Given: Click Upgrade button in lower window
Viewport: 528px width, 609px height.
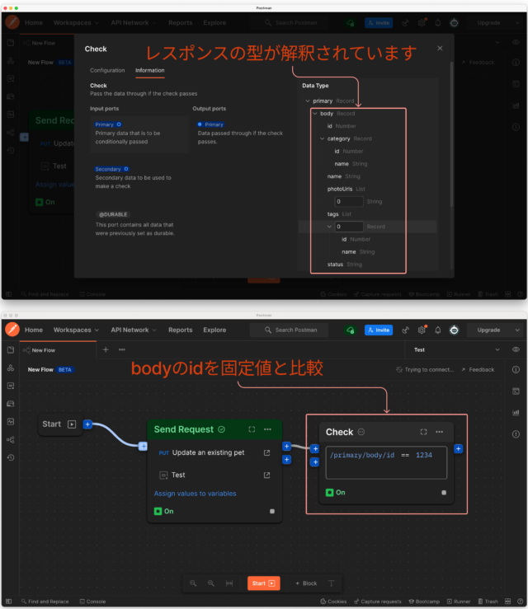Looking at the screenshot, I should pos(488,330).
